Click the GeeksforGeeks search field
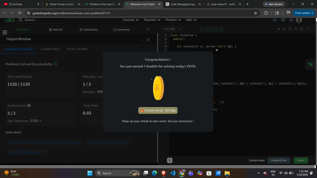317x178 pixels. tap(42, 20)
